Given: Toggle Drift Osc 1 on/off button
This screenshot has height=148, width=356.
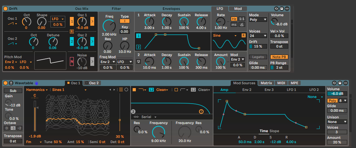Looking at the screenshot, I should point(72,21).
